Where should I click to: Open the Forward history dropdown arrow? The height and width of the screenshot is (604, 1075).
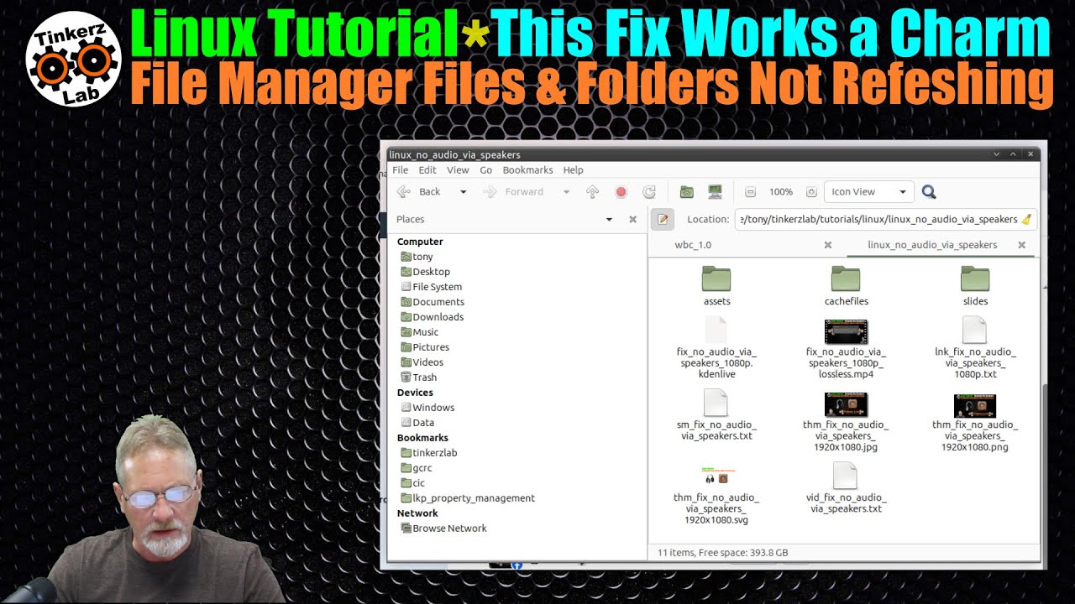pyautogui.click(x=566, y=192)
